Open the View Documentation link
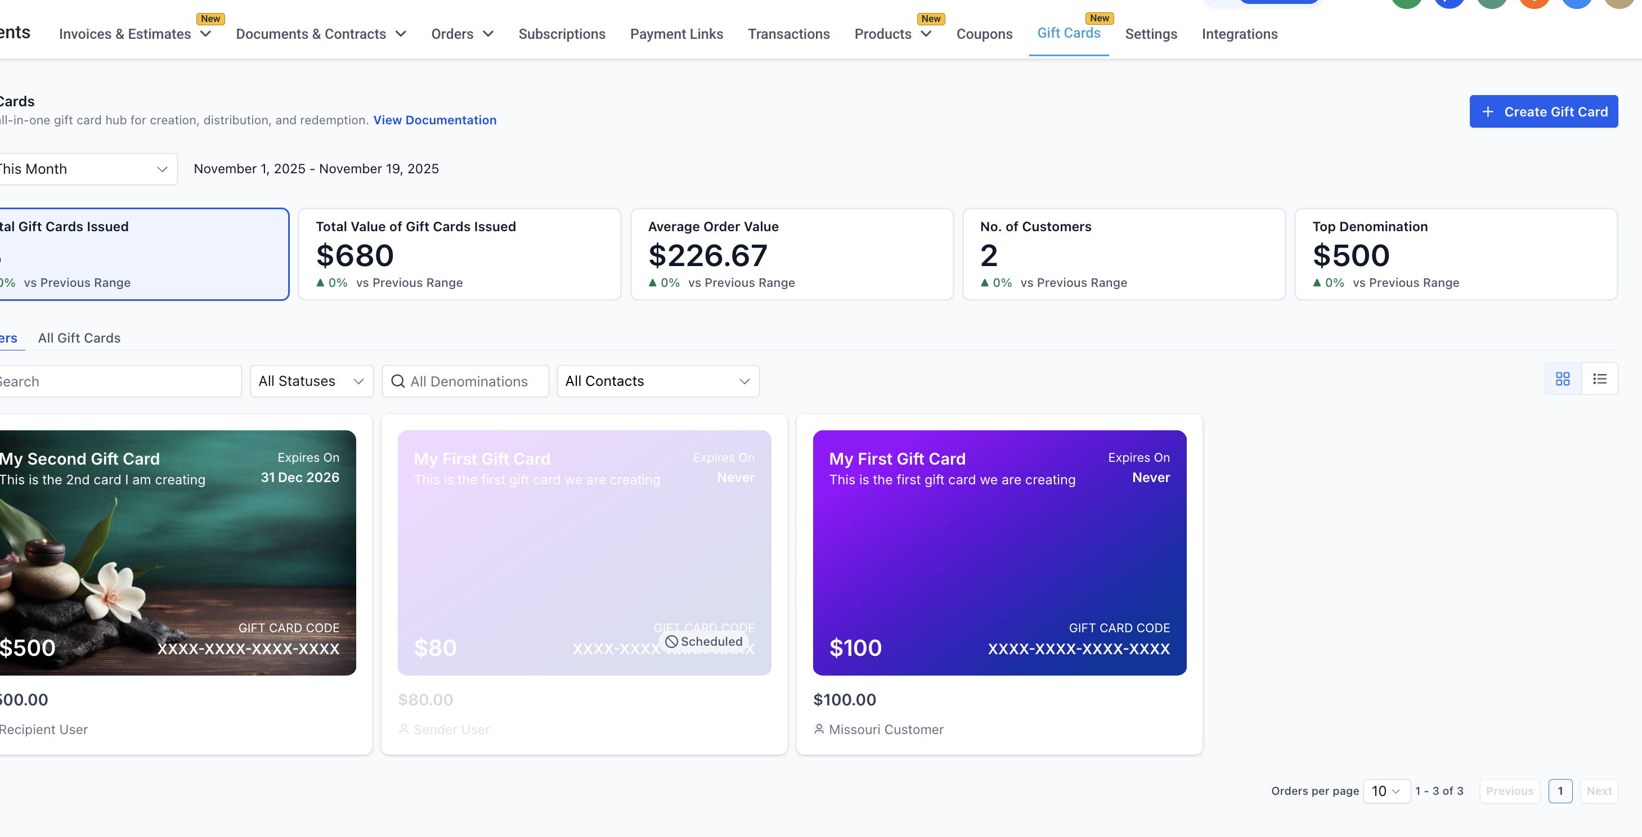 pos(435,120)
